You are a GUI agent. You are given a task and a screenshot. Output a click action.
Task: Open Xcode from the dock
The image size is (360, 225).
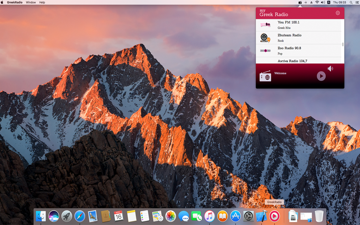tap(261, 216)
